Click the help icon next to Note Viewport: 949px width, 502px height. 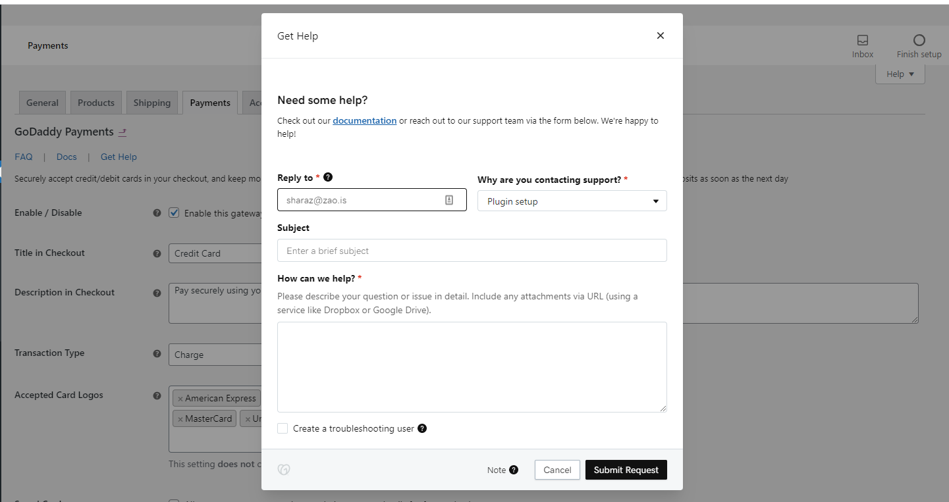point(514,470)
